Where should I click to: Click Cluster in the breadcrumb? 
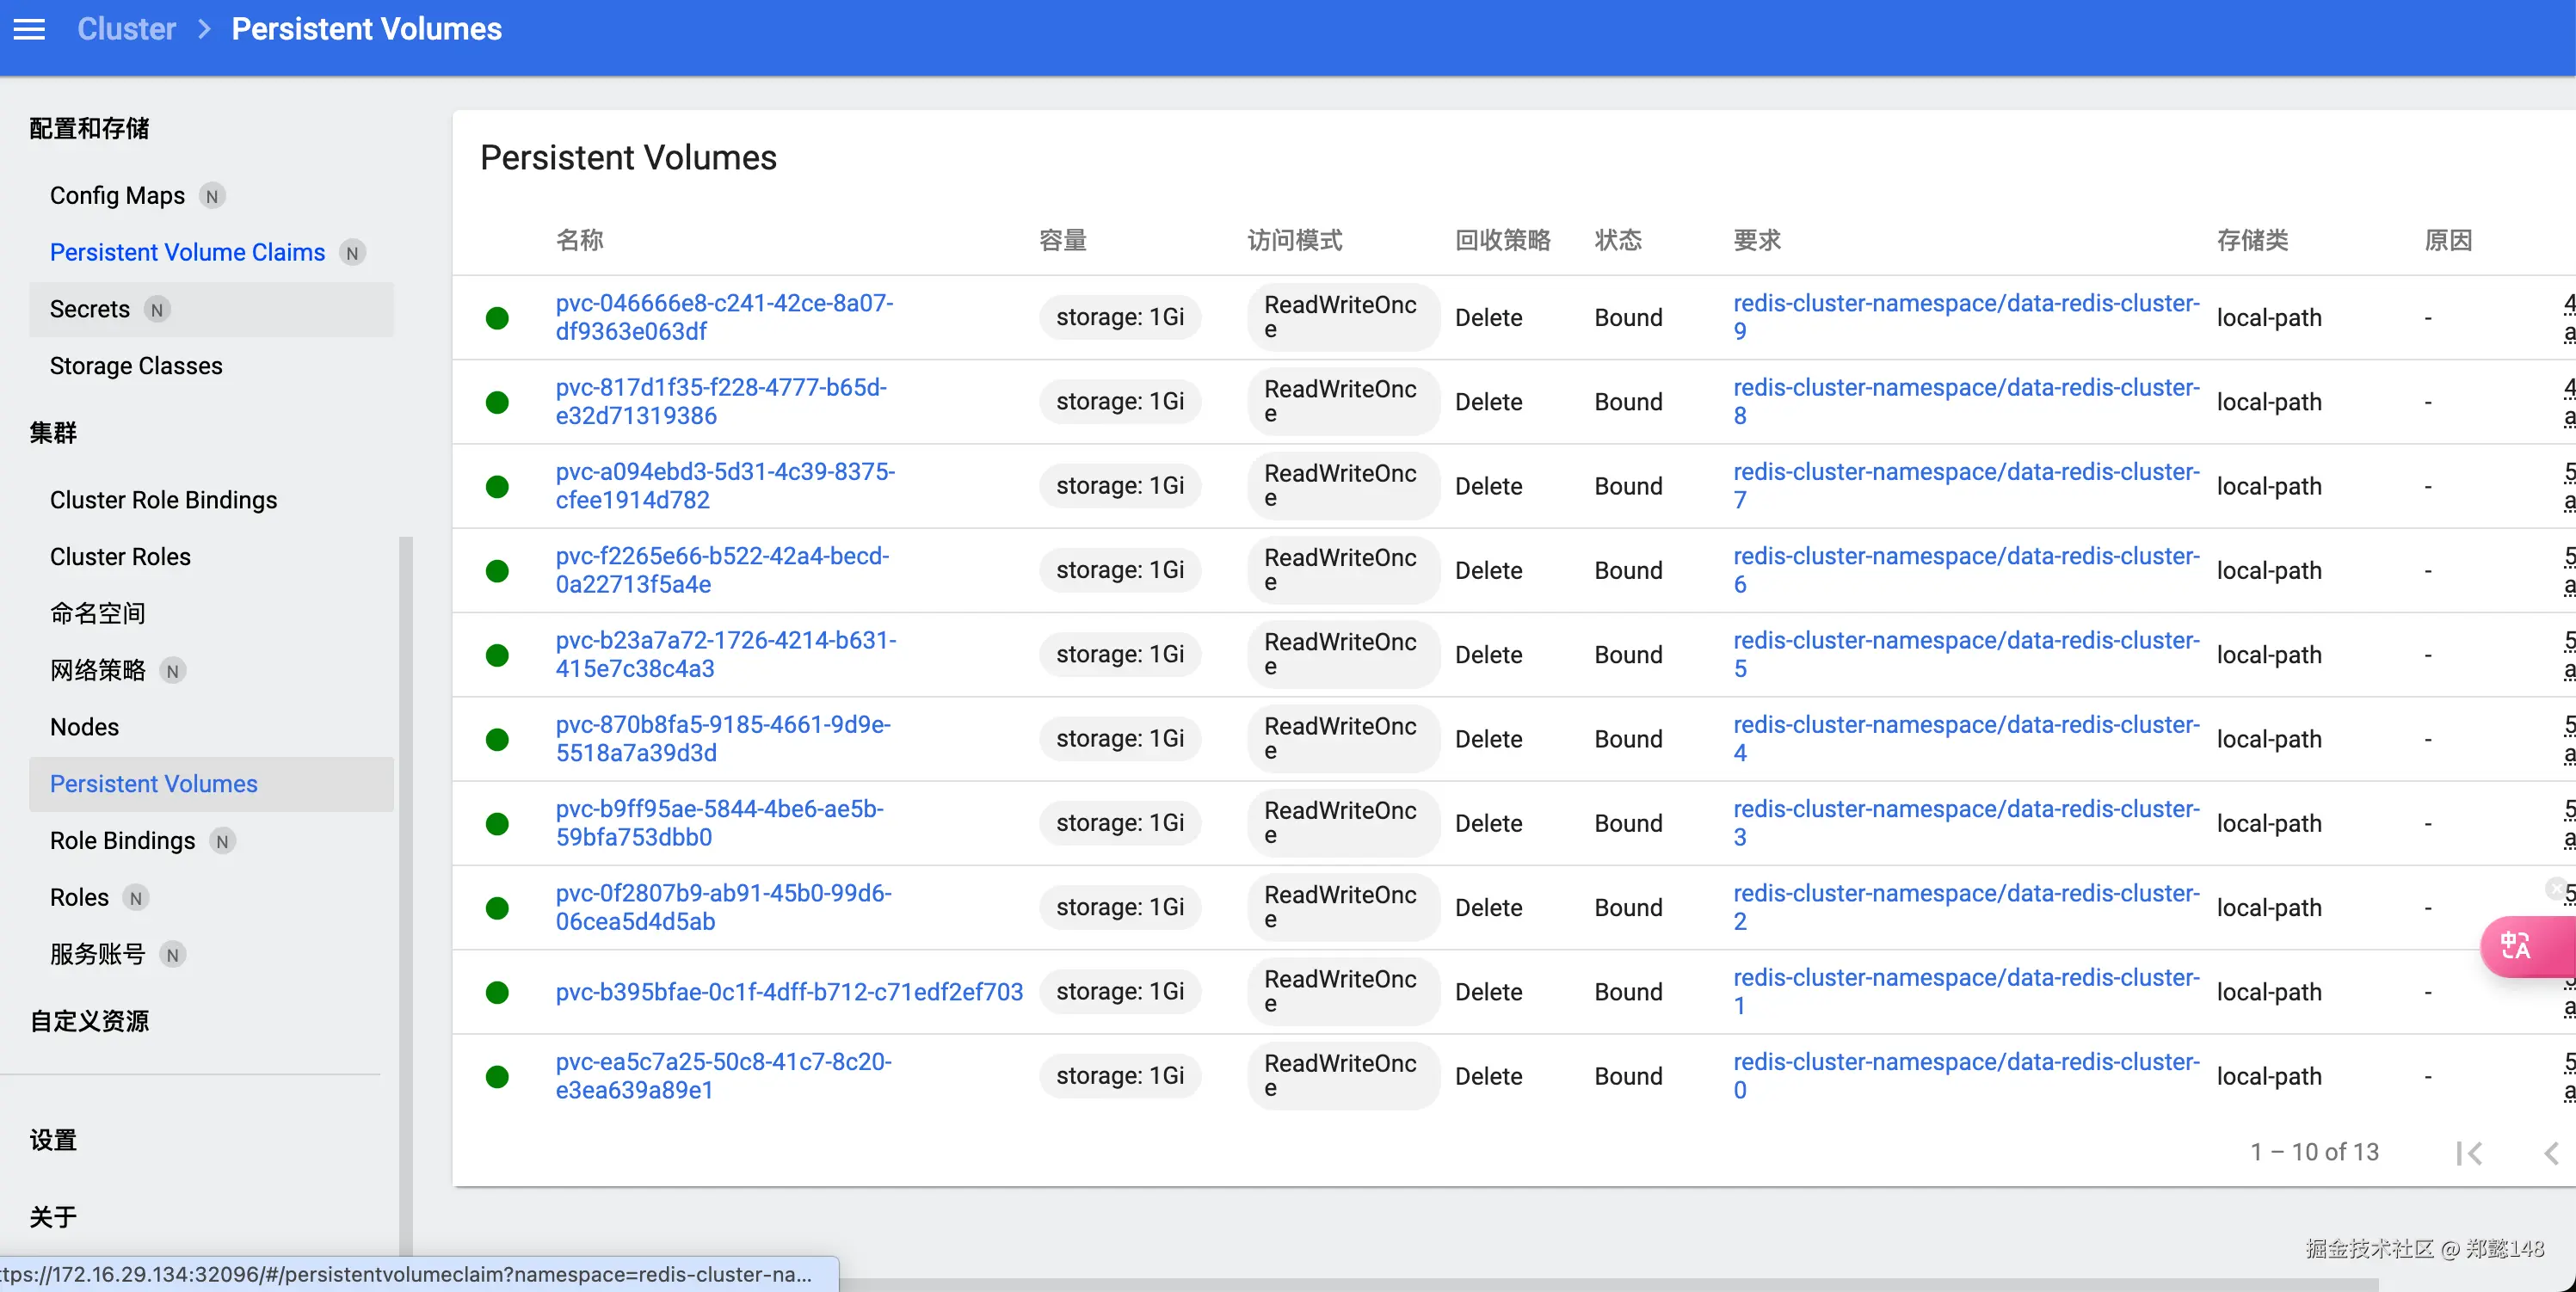pos(126,29)
